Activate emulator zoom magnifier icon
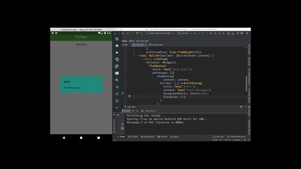Image resolution: width=301 pixels, height=169 pixels. click(117, 80)
